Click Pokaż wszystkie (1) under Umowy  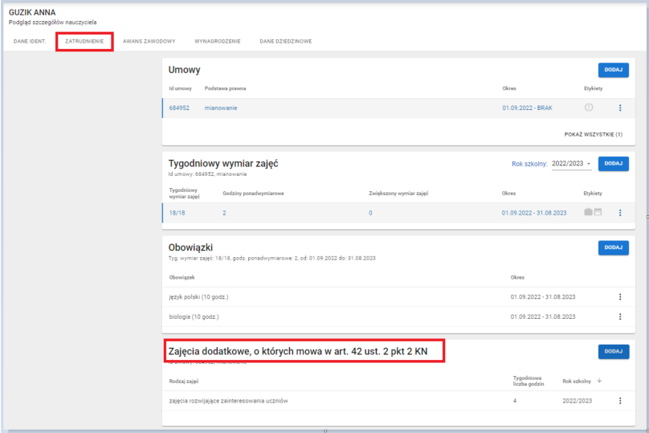click(x=593, y=135)
